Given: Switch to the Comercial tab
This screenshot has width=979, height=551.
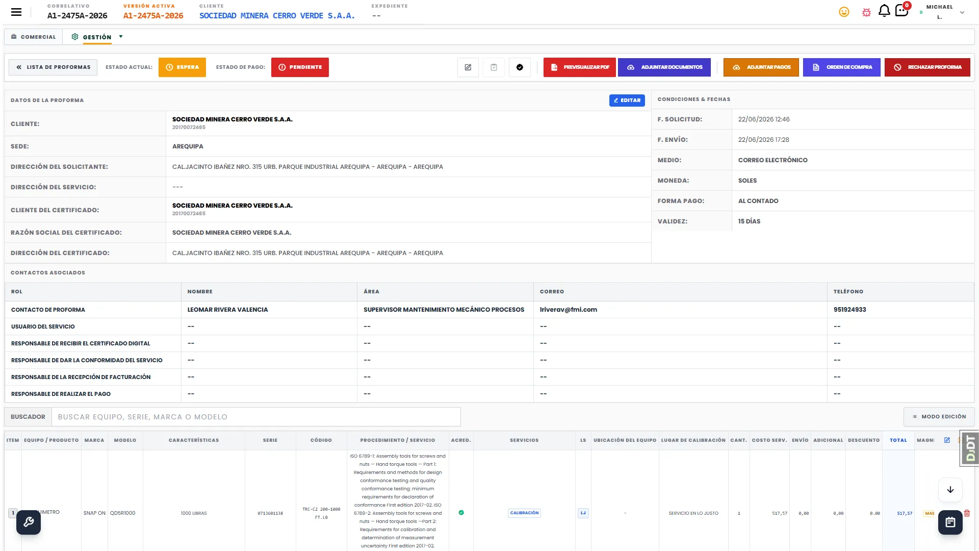Looking at the screenshot, I should point(33,37).
